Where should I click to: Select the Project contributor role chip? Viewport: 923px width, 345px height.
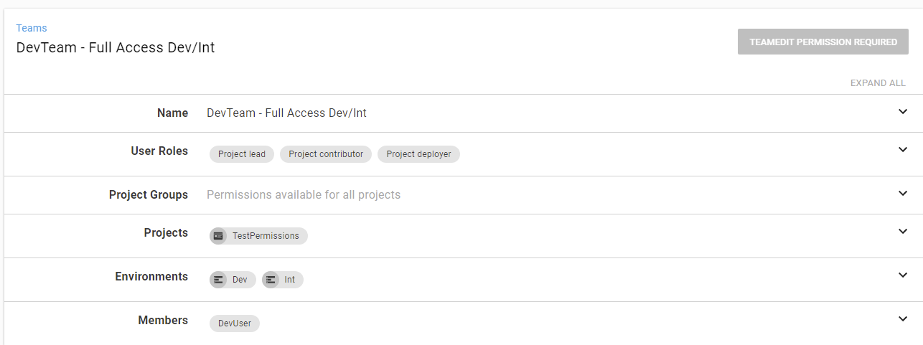click(326, 154)
